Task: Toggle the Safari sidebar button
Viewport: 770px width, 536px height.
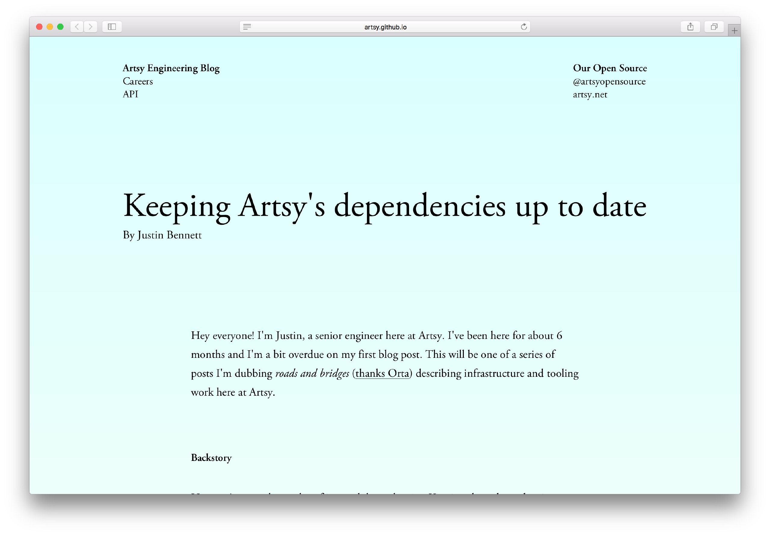Action: pos(112,27)
